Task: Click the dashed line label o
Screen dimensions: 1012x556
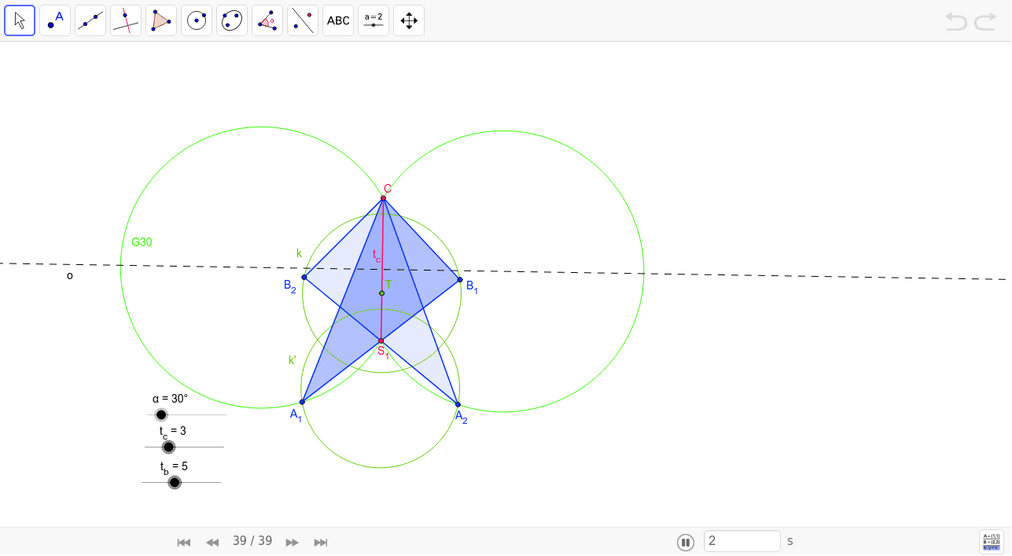Action: [69, 276]
